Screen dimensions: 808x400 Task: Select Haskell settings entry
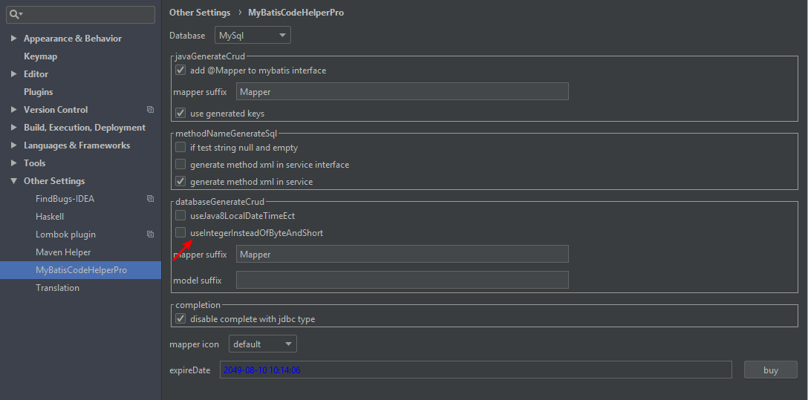pos(50,216)
